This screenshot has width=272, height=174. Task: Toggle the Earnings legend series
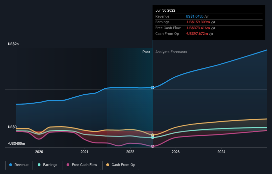47,165
